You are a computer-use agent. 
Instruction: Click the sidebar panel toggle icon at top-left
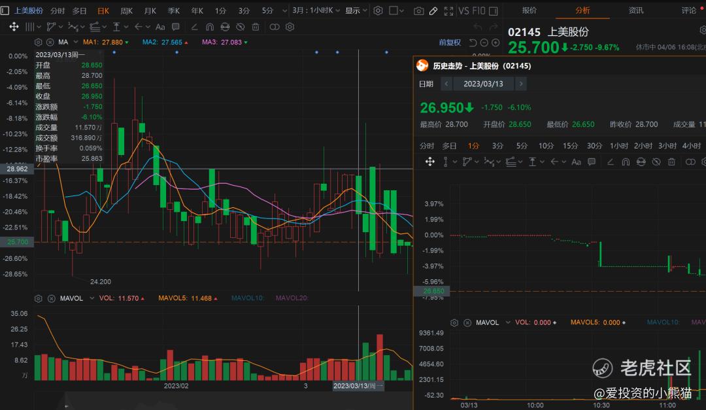coord(5,10)
